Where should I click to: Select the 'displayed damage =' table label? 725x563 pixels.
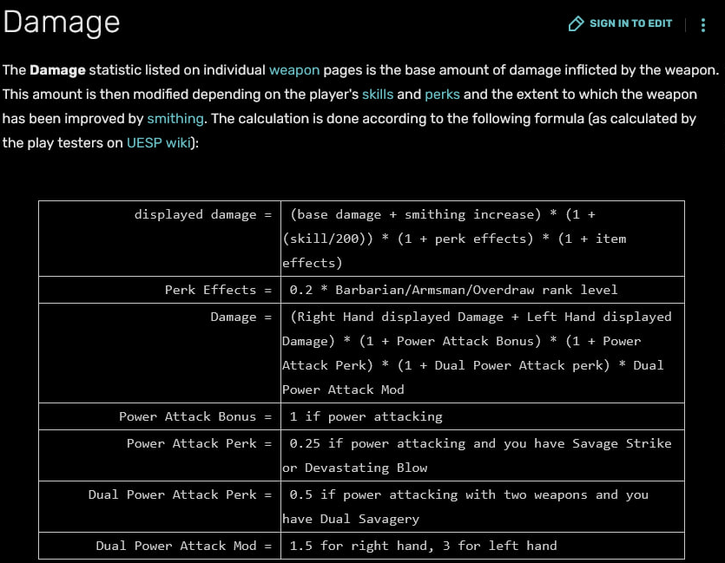tap(203, 214)
